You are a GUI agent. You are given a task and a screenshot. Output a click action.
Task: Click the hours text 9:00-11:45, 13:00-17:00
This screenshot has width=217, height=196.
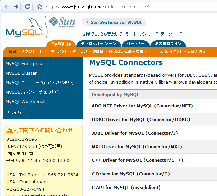[x=43, y=161]
